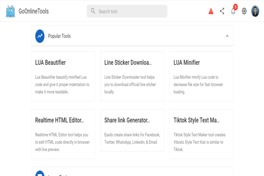This screenshot has width=264, height=176.
Task: Click the magnifier search icon
Action: [x=93, y=11]
